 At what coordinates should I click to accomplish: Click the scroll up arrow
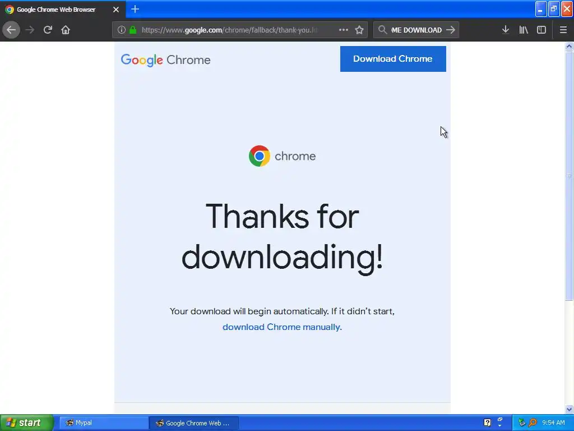pyautogui.click(x=569, y=46)
